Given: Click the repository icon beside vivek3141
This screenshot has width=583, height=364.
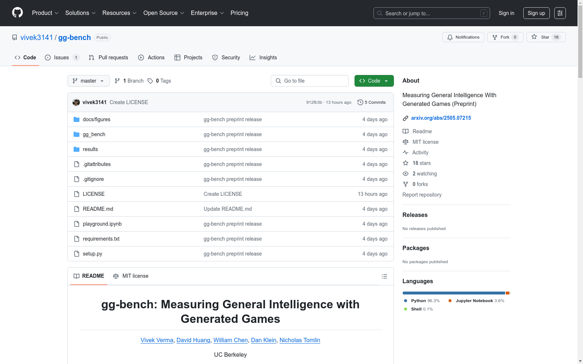Looking at the screenshot, I should [15, 37].
